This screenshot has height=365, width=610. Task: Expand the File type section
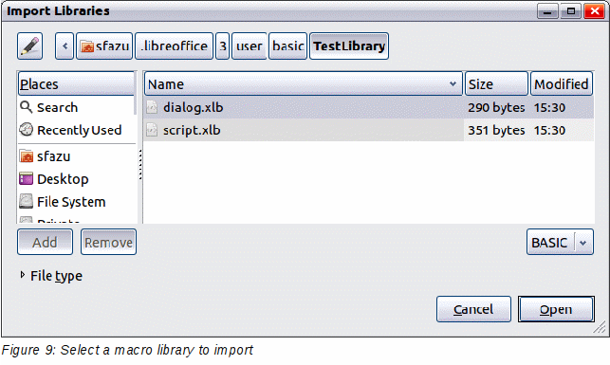(x=51, y=276)
